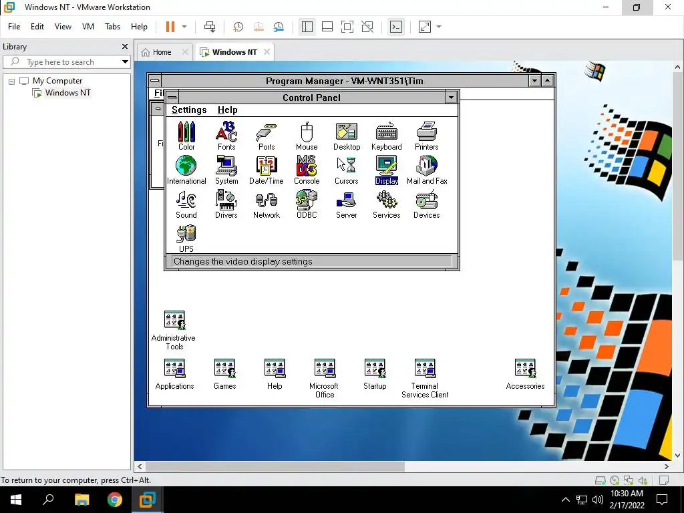
Task: Select the Services gears icon
Action: [x=387, y=204]
